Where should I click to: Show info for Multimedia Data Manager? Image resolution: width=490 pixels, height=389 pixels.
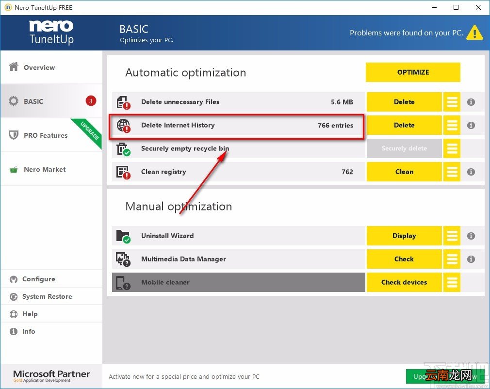[471, 259]
